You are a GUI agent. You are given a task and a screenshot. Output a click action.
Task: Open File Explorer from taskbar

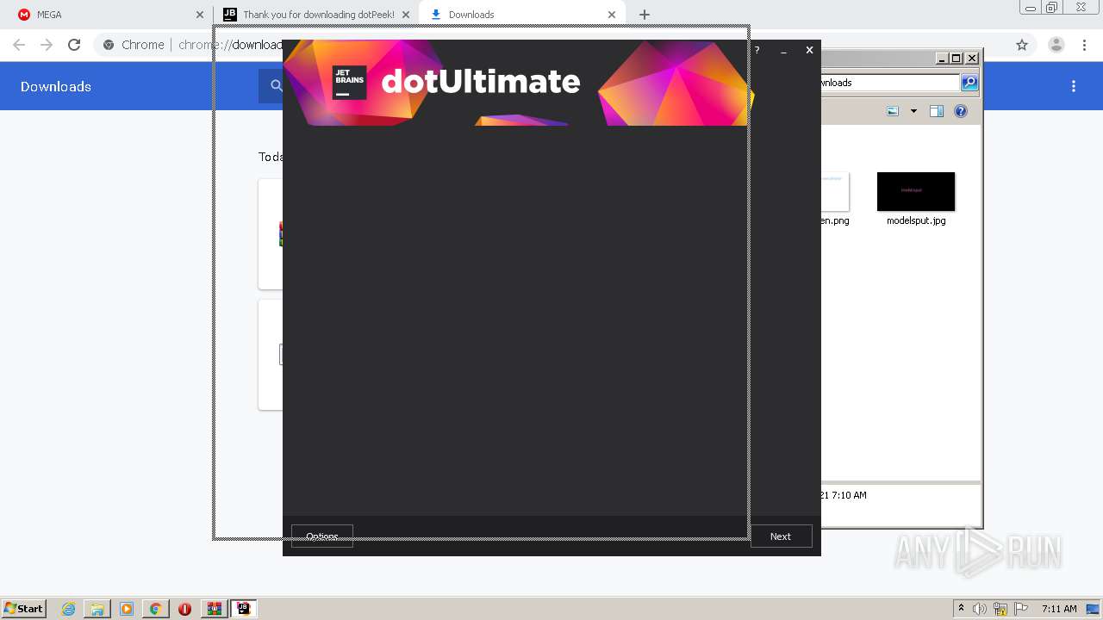coord(97,609)
